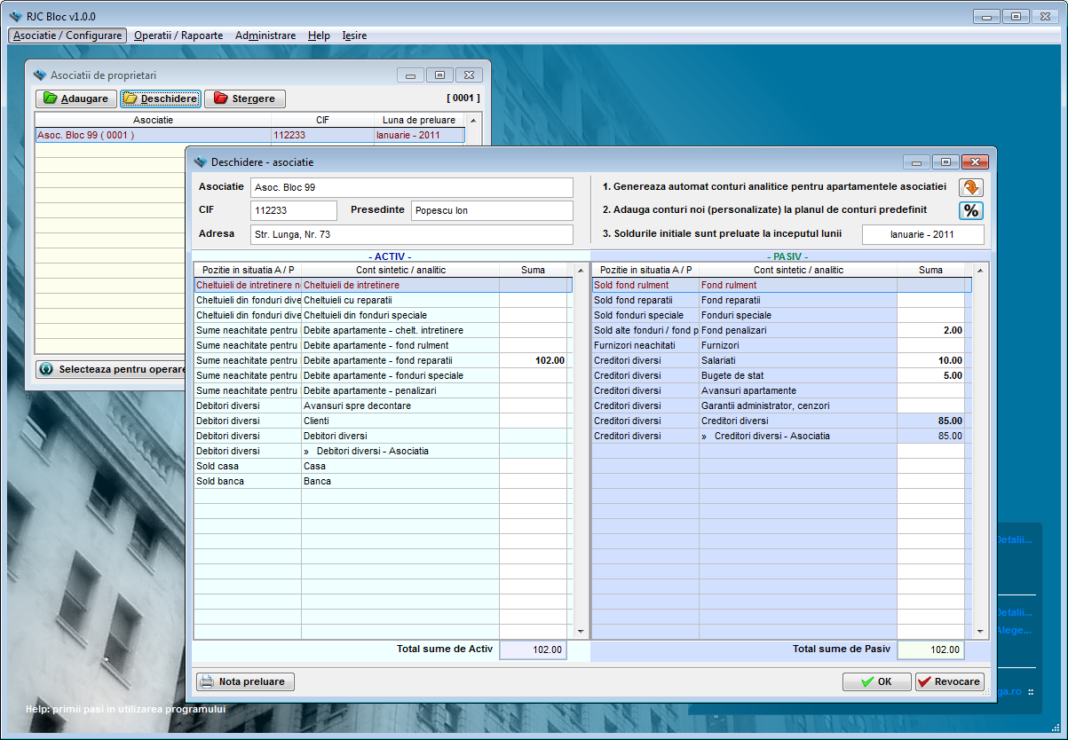Click the 5.00 amount for Bugete de stat
Screen dimensions: 1068x740
[930, 375]
